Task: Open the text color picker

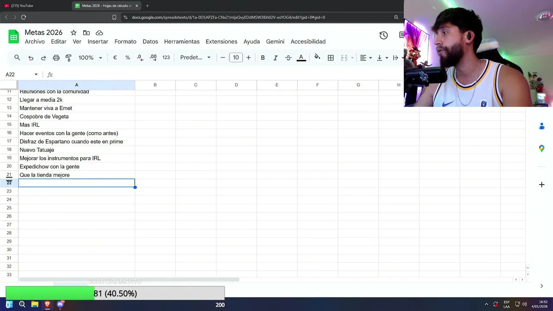Action: click(x=301, y=57)
